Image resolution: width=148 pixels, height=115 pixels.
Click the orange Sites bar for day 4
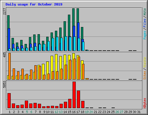tap(23, 74)
